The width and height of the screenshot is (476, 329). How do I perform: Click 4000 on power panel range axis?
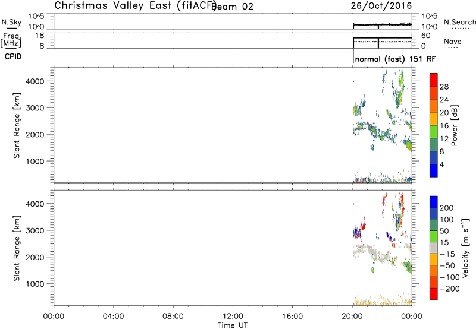pyautogui.click(x=35, y=81)
